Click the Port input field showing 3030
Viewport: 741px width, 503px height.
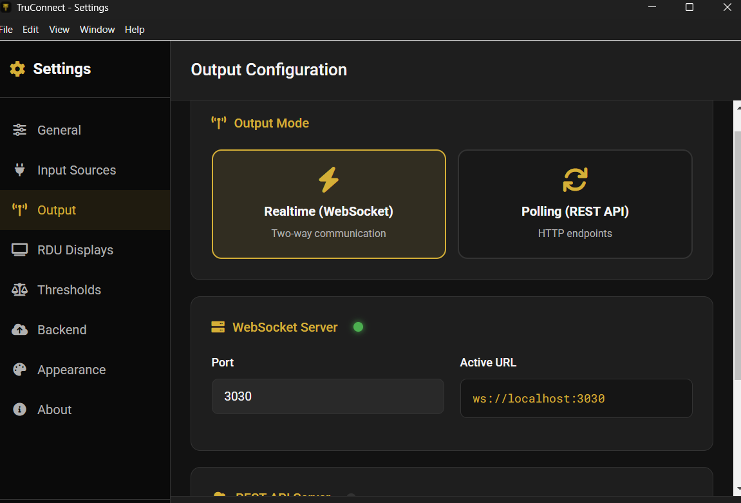click(x=328, y=396)
